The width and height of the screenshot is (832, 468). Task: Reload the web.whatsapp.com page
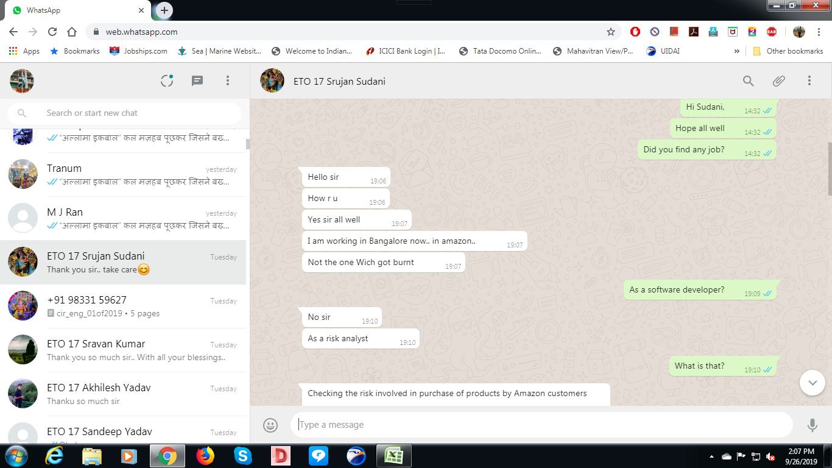pos(52,32)
